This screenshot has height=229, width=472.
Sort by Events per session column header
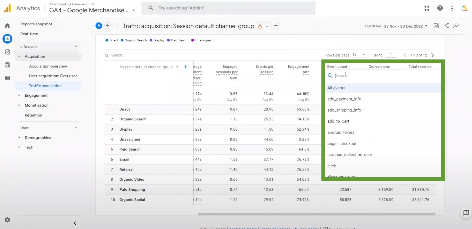[264, 69]
